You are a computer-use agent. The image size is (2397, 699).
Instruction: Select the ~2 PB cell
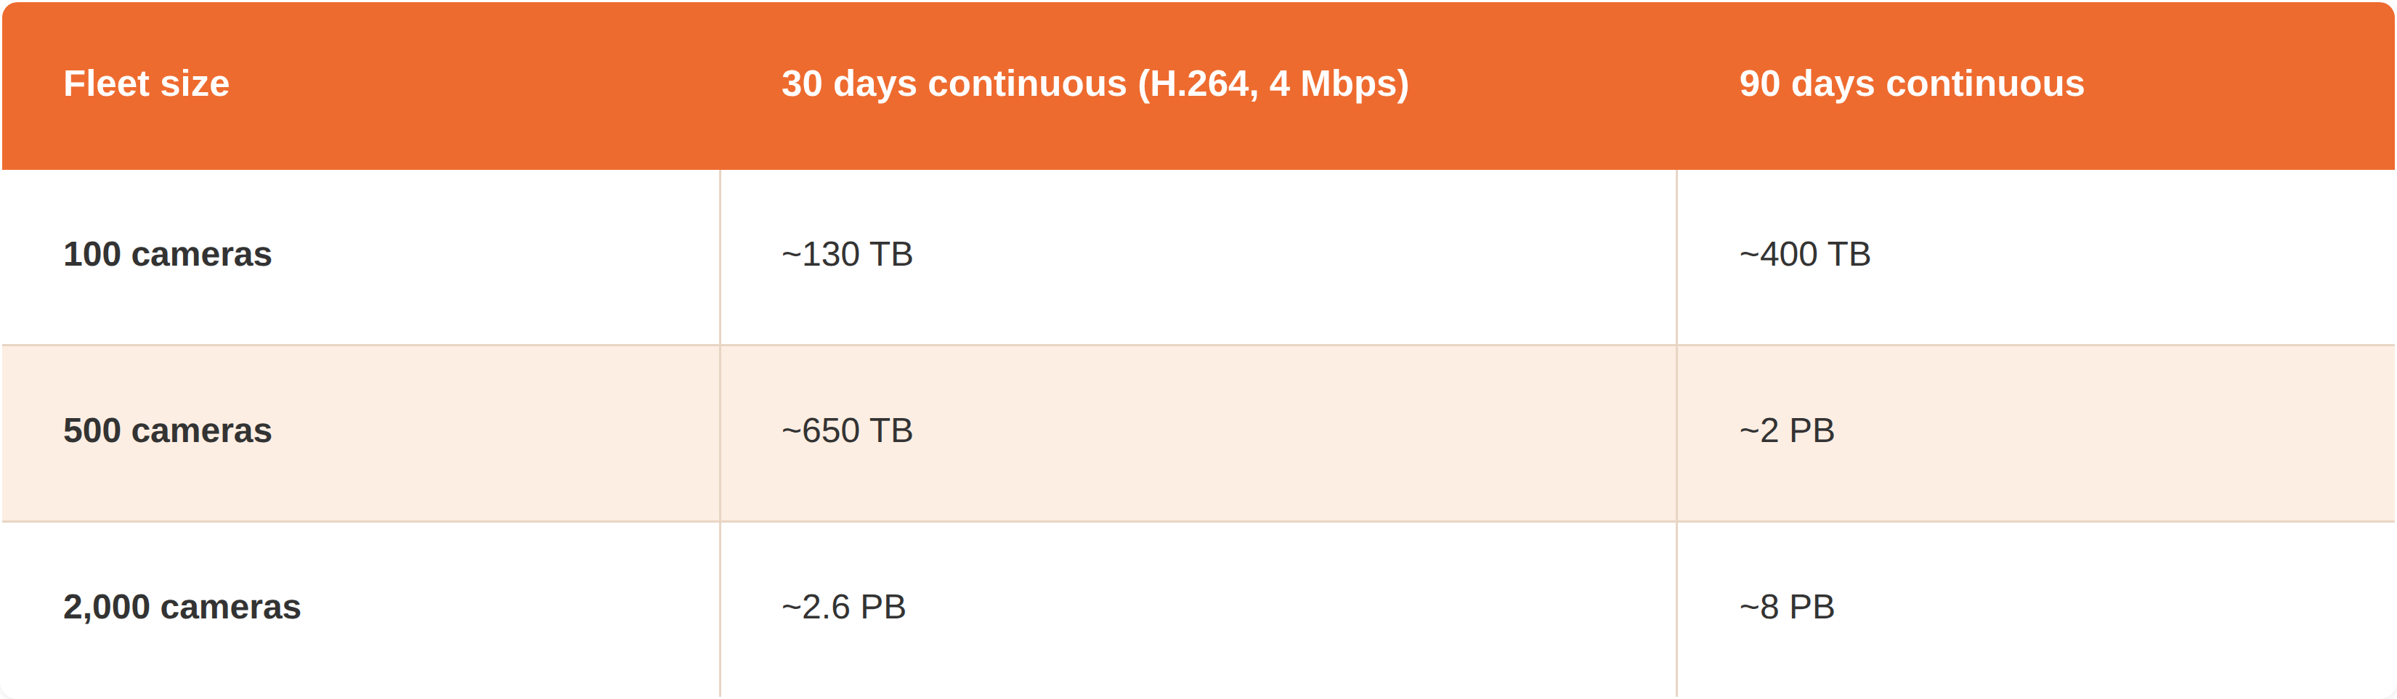(1787, 430)
